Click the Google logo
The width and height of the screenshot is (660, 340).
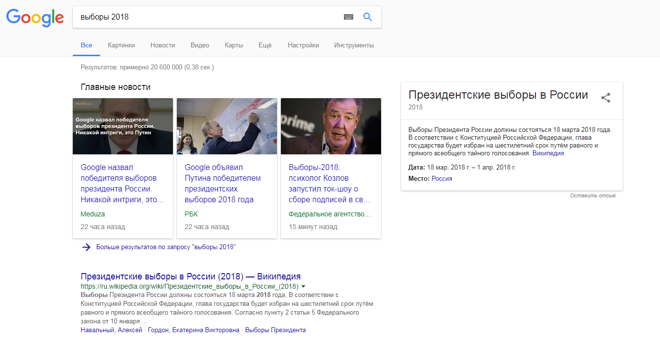pyautogui.click(x=35, y=18)
